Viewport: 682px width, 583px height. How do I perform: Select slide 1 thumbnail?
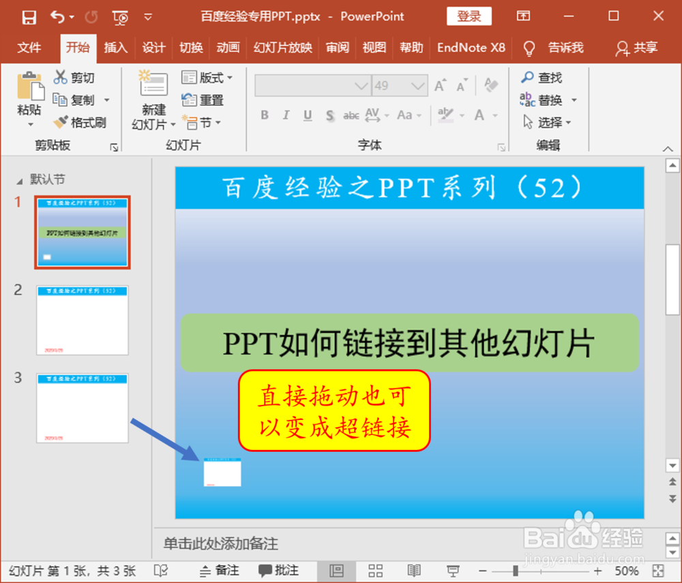[x=83, y=232]
